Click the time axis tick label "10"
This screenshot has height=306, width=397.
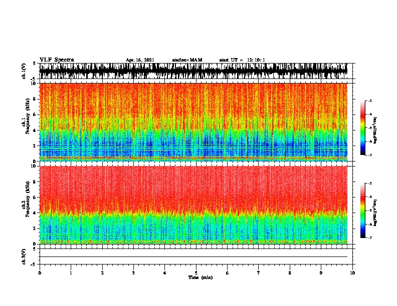pos(352,273)
